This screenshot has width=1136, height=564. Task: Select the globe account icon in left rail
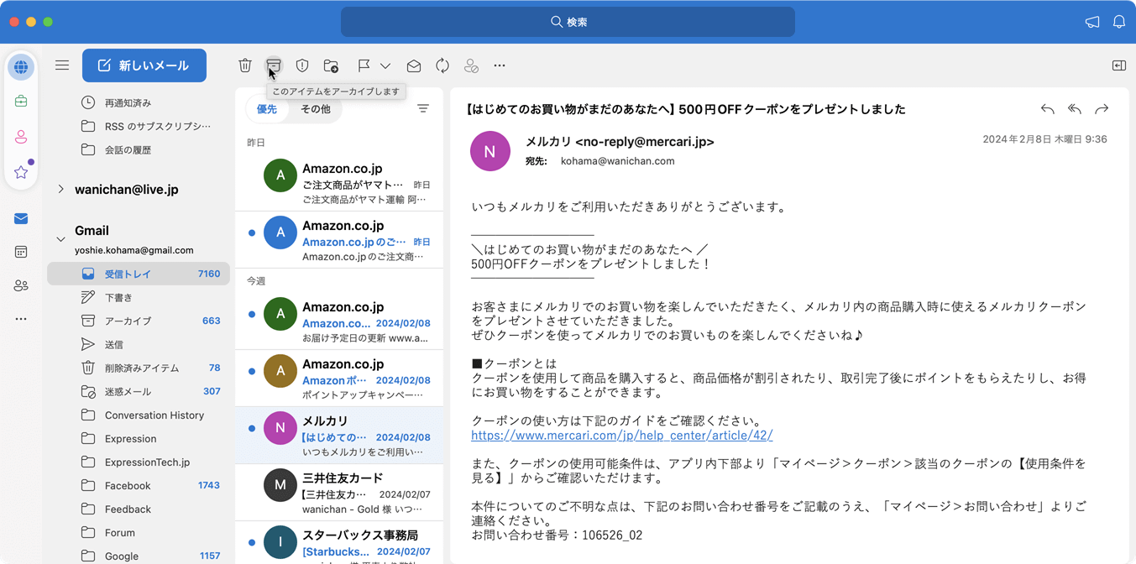tap(21, 67)
